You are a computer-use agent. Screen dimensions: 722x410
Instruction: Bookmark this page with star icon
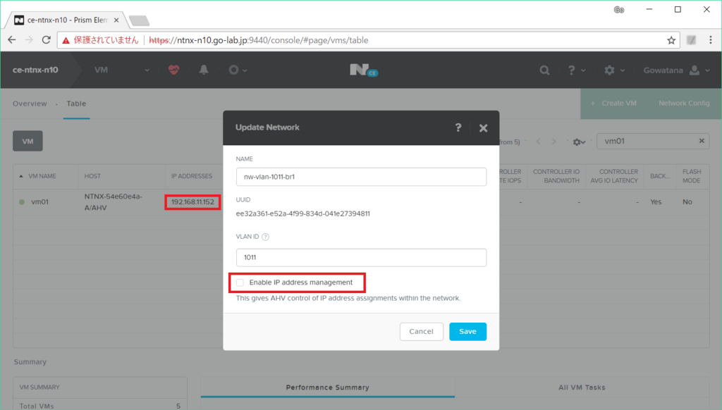[x=671, y=40]
